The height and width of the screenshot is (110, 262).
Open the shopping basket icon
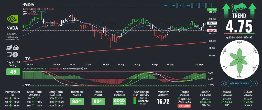[x=16, y=48]
